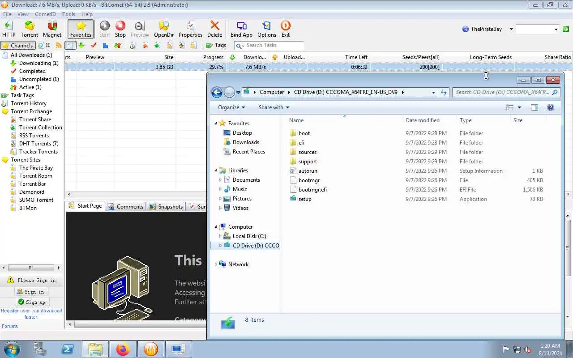Image resolution: width=573 pixels, height=358 pixels.
Task: Delete the selected task via toolbar
Action: [x=214, y=29]
